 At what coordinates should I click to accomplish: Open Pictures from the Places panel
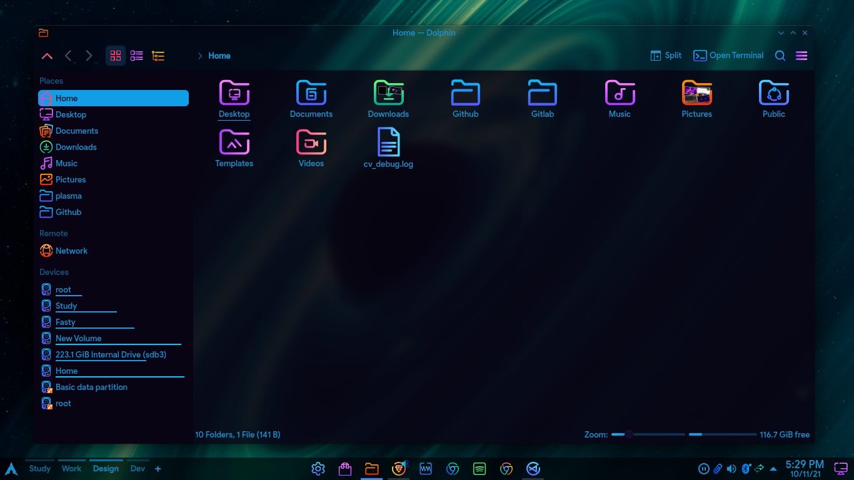coord(113,179)
